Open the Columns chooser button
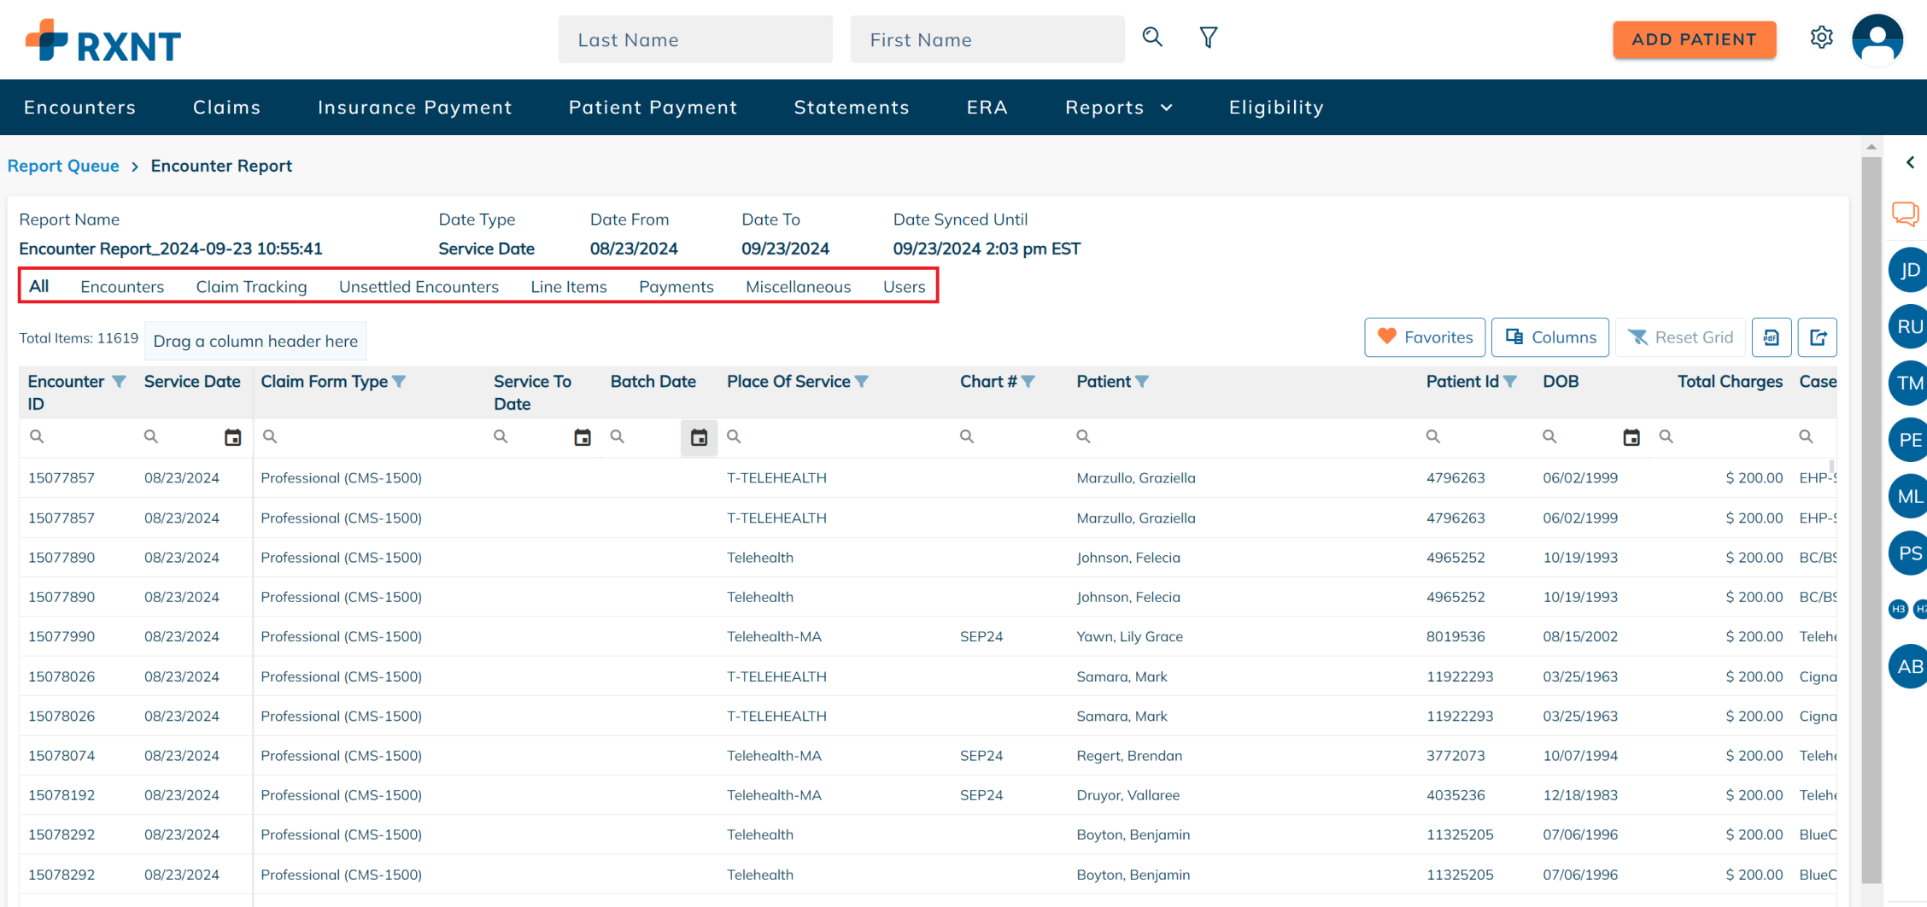The height and width of the screenshot is (907, 1927). 1549,337
